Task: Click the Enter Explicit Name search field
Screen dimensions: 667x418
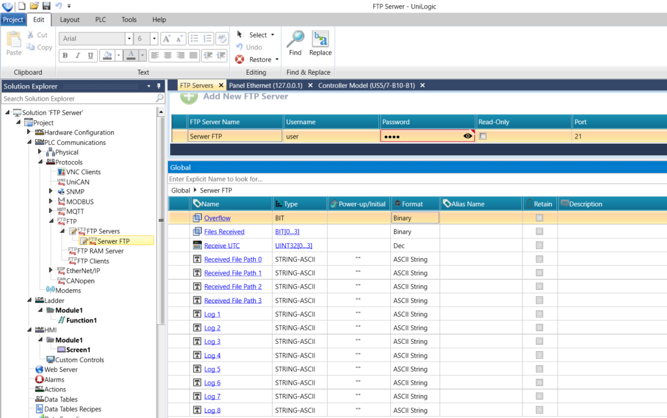Action: [x=417, y=179]
